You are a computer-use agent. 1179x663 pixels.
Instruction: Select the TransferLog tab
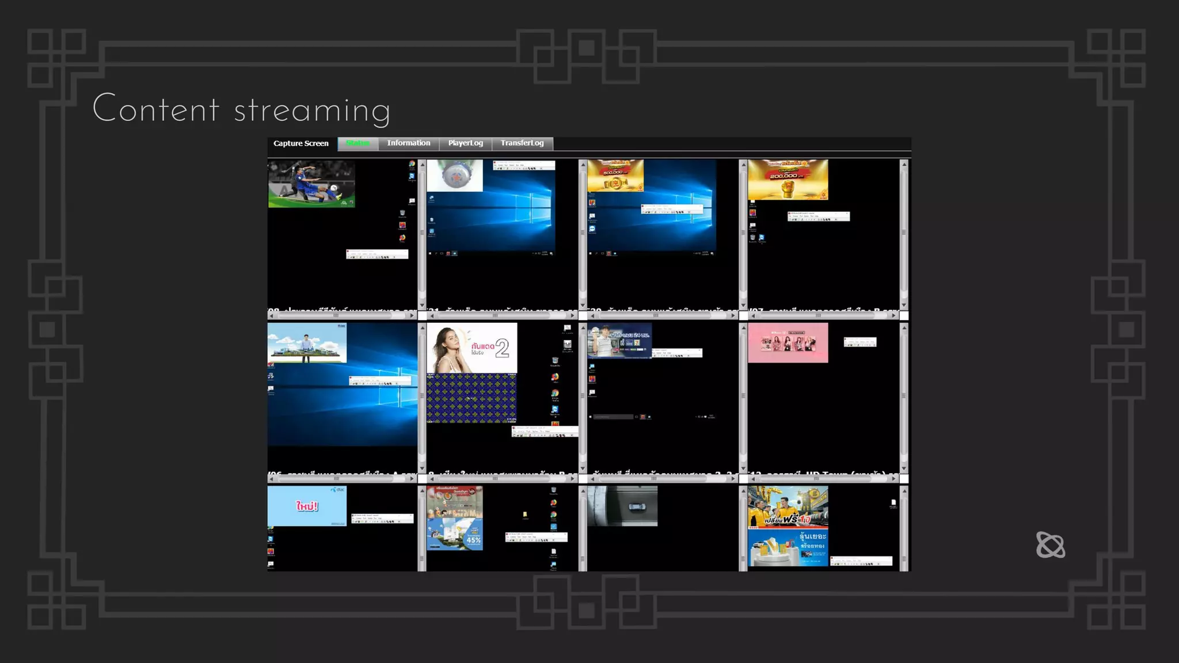coord(522,143)
